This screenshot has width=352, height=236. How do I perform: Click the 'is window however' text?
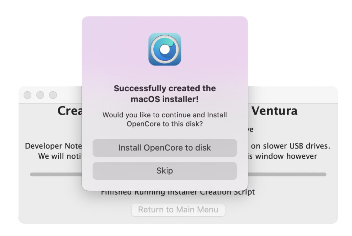coord(283,156)
